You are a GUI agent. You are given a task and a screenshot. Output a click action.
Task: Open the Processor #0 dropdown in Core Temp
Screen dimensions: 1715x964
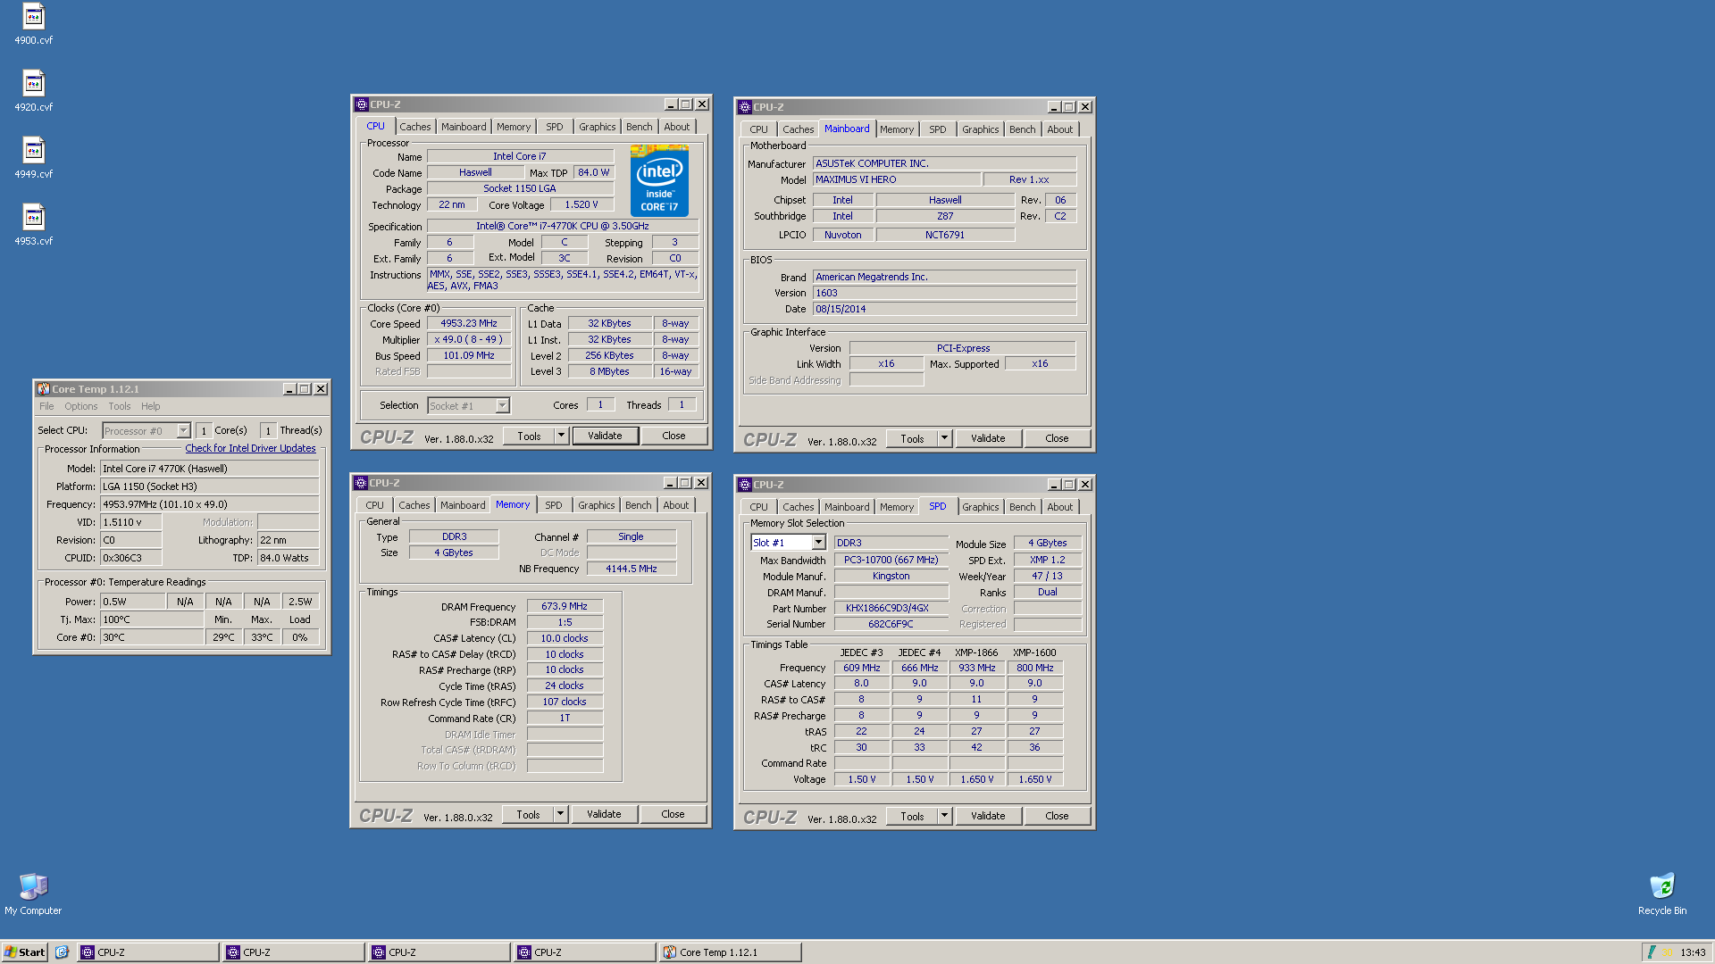(183, 431)
